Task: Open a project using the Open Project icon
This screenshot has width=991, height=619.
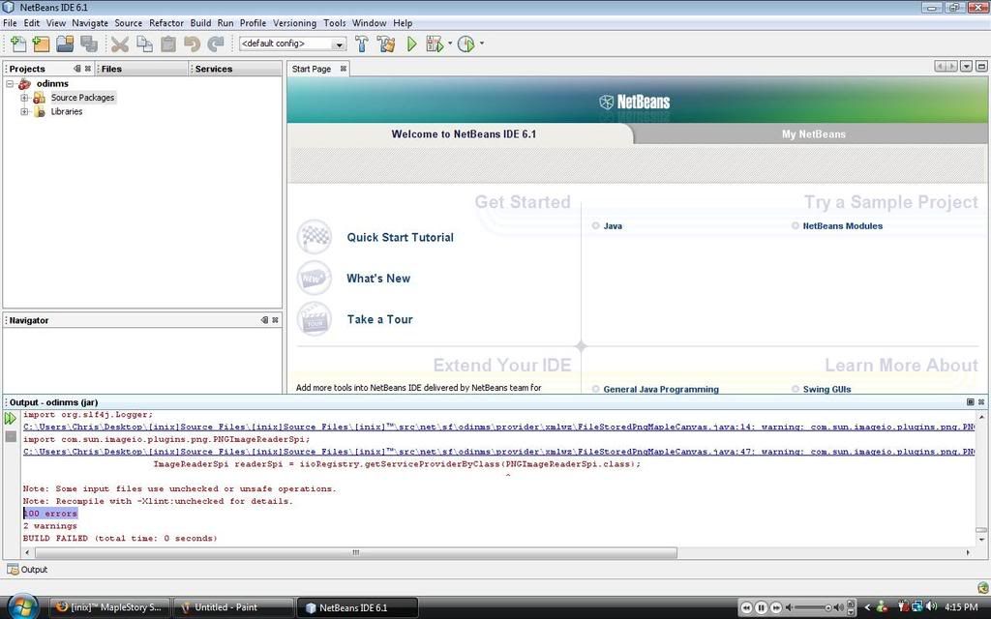Action: [64, 43]
